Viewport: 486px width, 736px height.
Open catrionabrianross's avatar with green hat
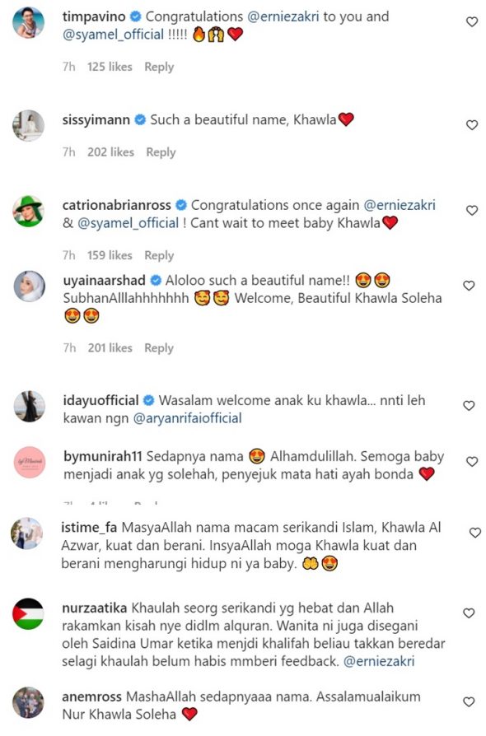[28, 212]
